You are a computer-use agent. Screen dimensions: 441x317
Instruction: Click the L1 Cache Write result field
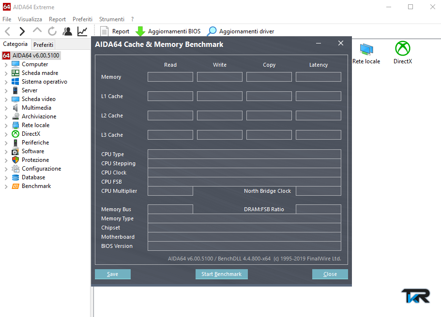click(x=220, y=96)
